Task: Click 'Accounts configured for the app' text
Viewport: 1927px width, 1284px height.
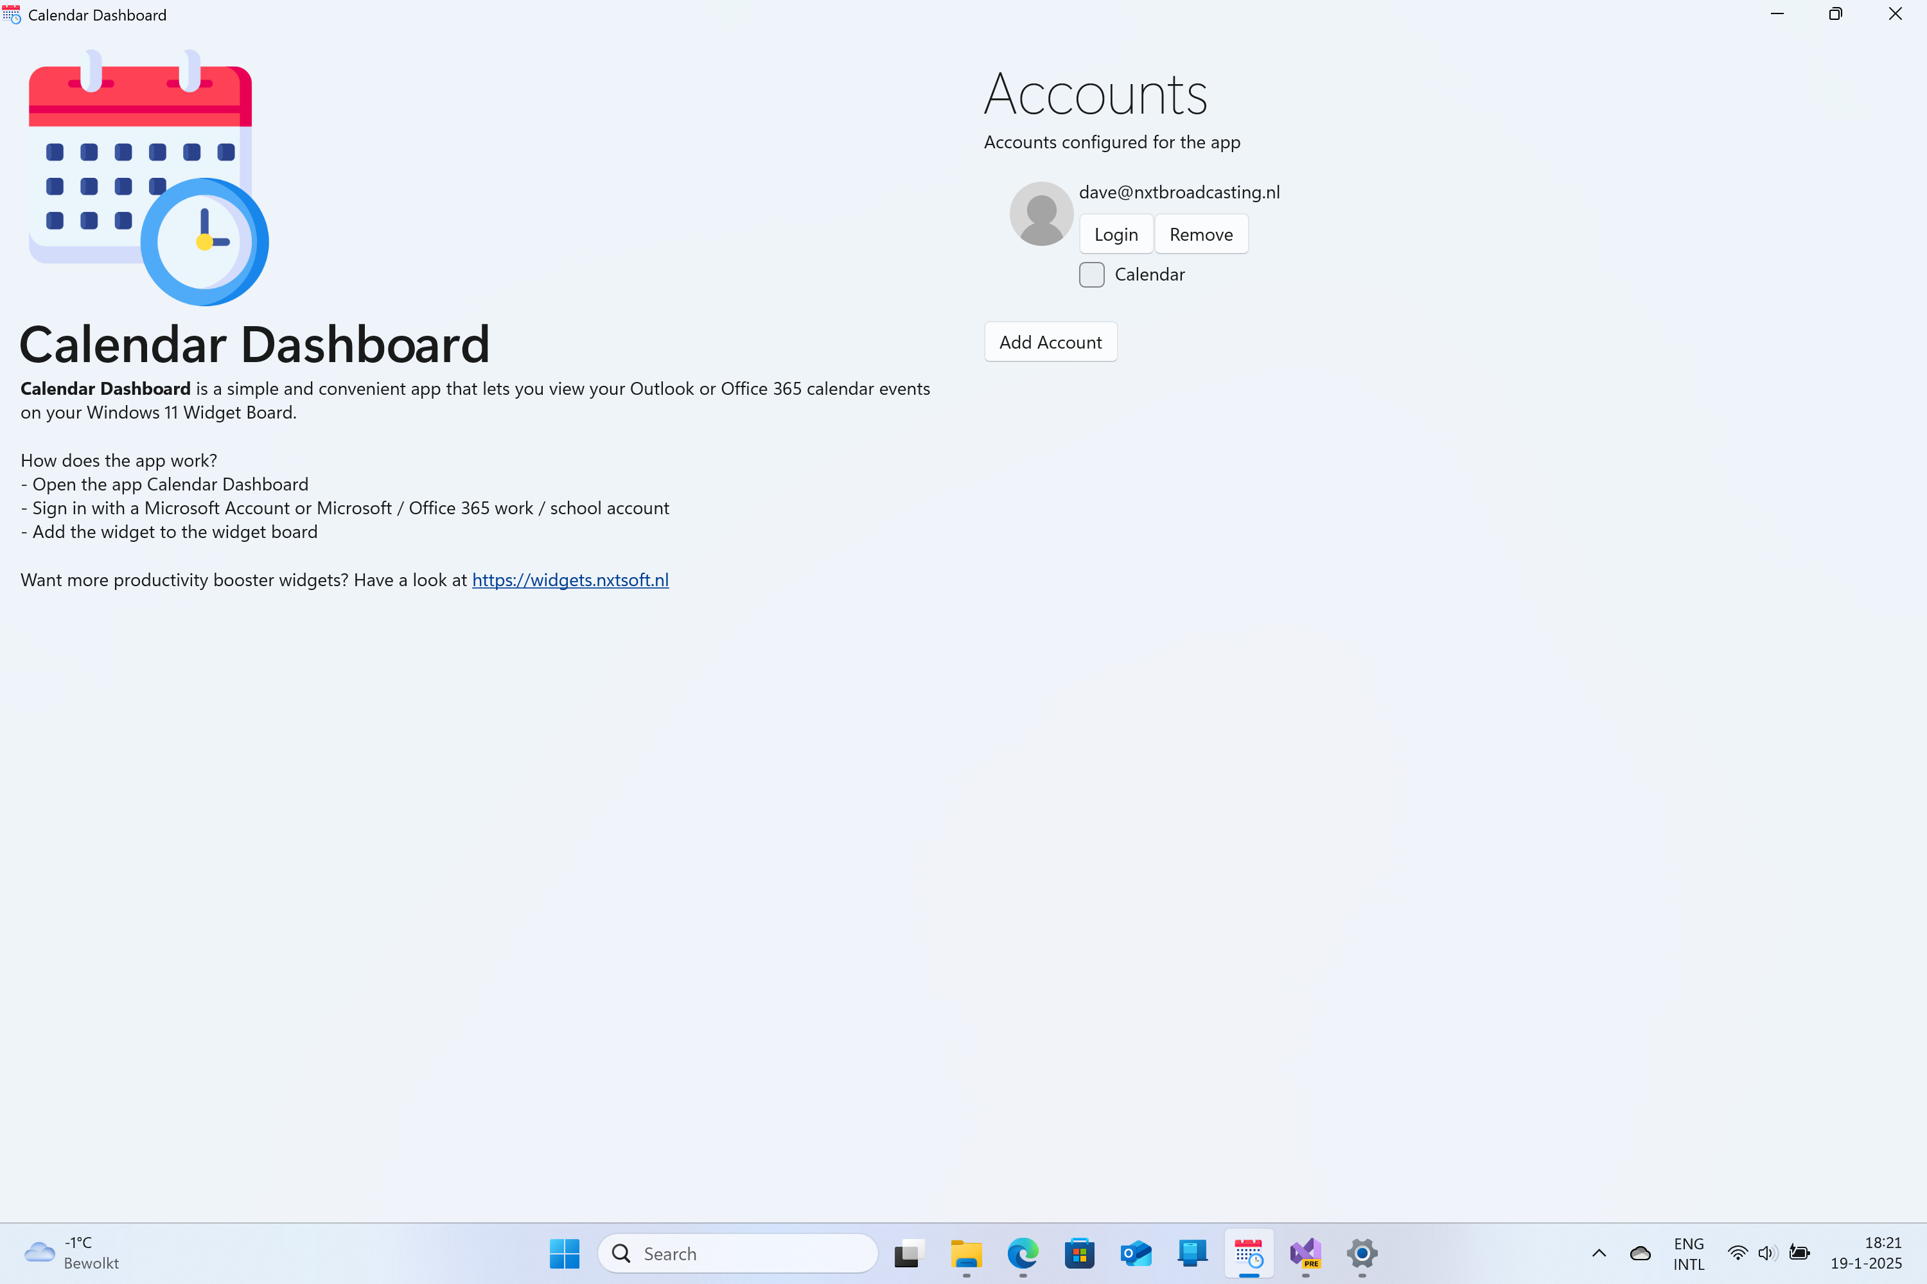Action: coord(1112,143)
